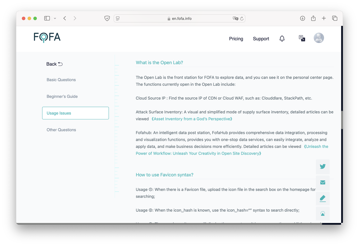Click the email envelope floating icon
This screenshot has height=246, width=359.
click(x=322, y=182)
